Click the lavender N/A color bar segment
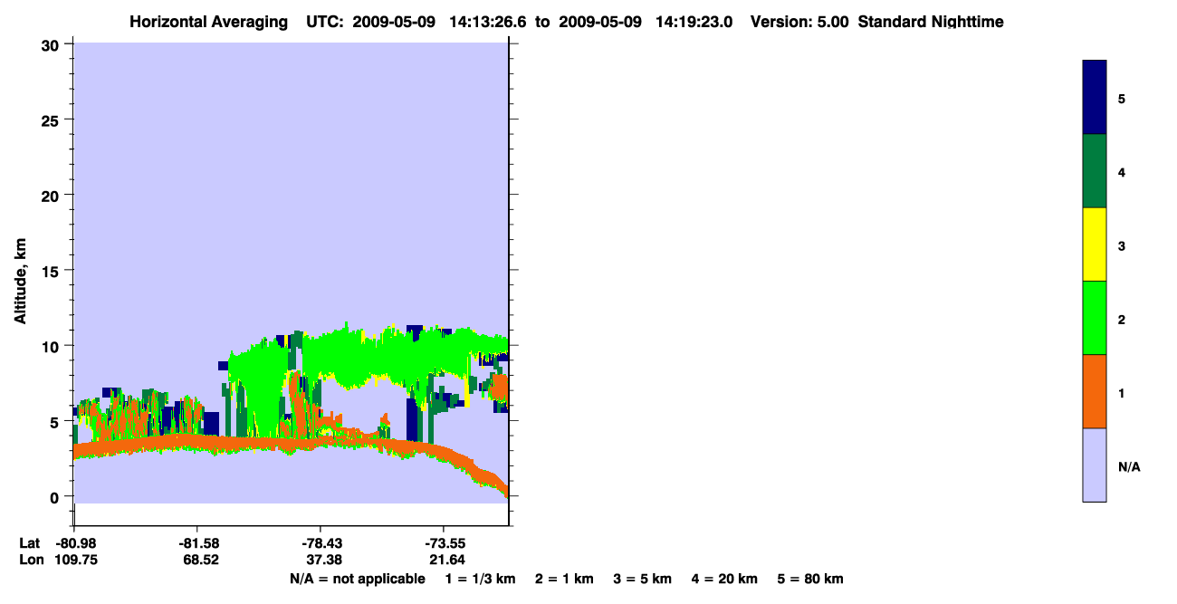 click(1095, 465)
